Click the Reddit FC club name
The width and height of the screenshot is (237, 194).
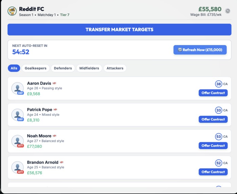pyautogui.click(x=32, y=9)
